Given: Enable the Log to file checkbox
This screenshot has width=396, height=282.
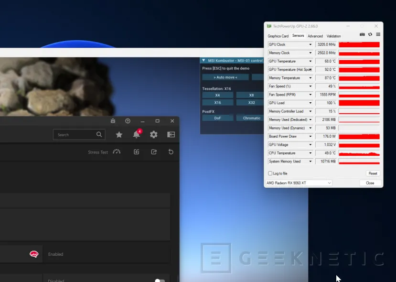Looking at the screenshot, I should pos(270,174).
